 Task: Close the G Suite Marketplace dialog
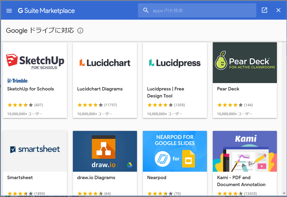click(x=278, y=10)
